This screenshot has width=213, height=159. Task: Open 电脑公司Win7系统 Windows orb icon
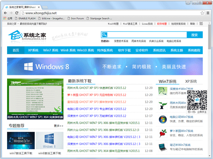[x=163, y=119]
